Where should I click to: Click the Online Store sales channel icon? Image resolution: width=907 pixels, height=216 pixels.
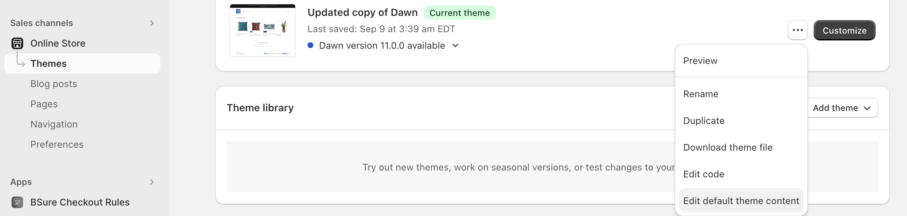[17, 43]
